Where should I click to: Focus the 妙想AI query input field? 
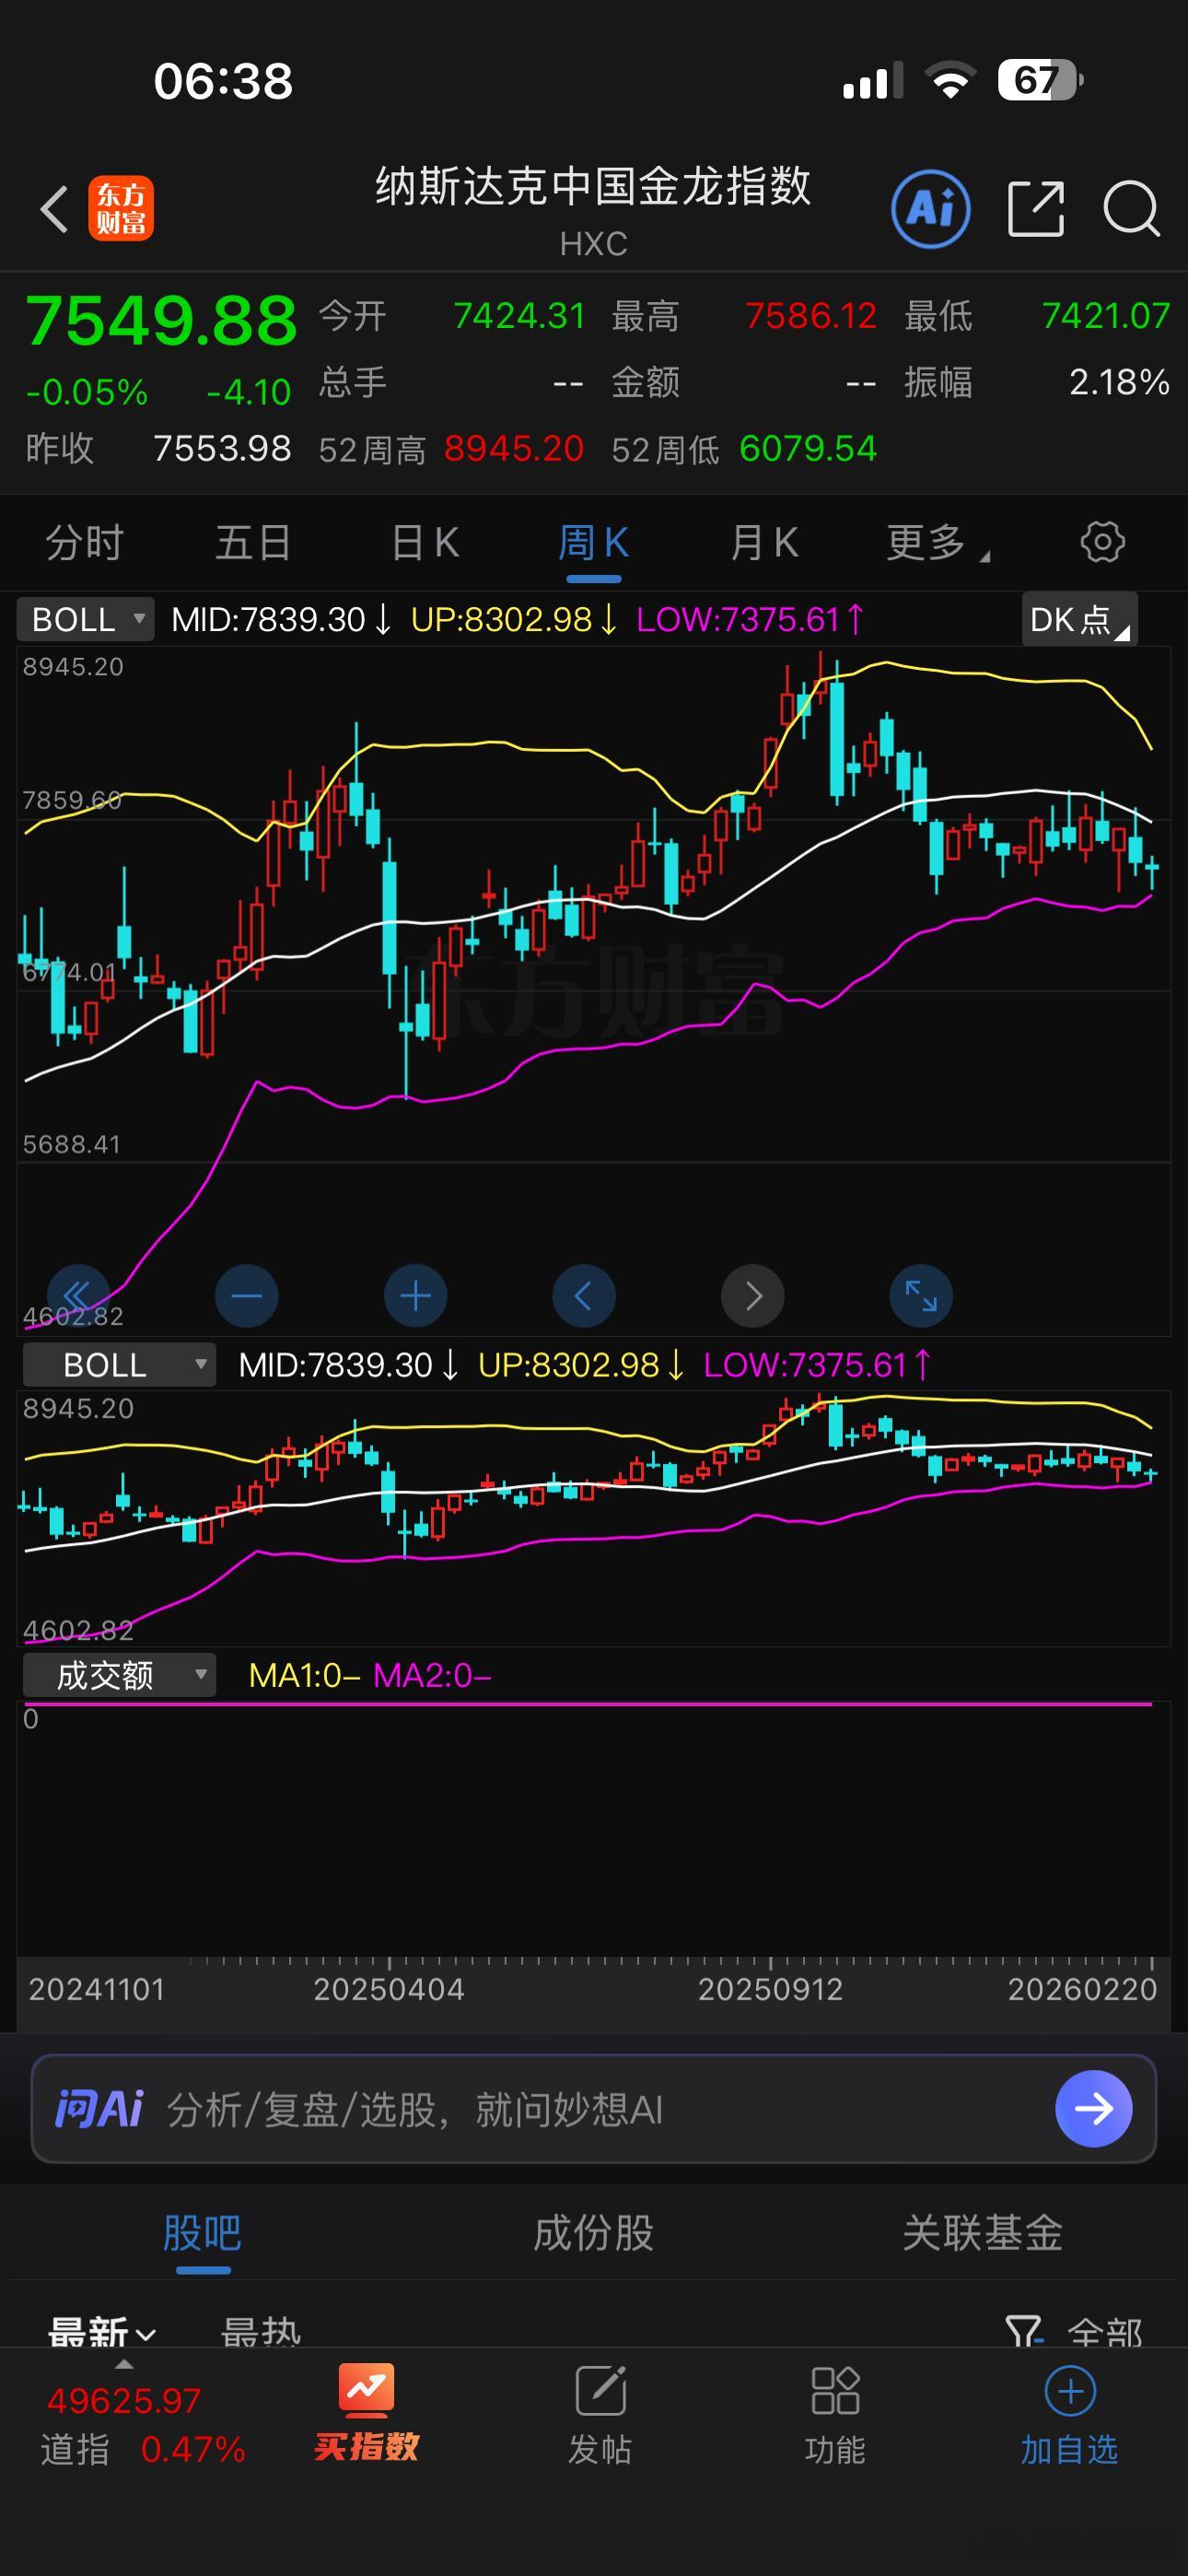(594, 2108)
